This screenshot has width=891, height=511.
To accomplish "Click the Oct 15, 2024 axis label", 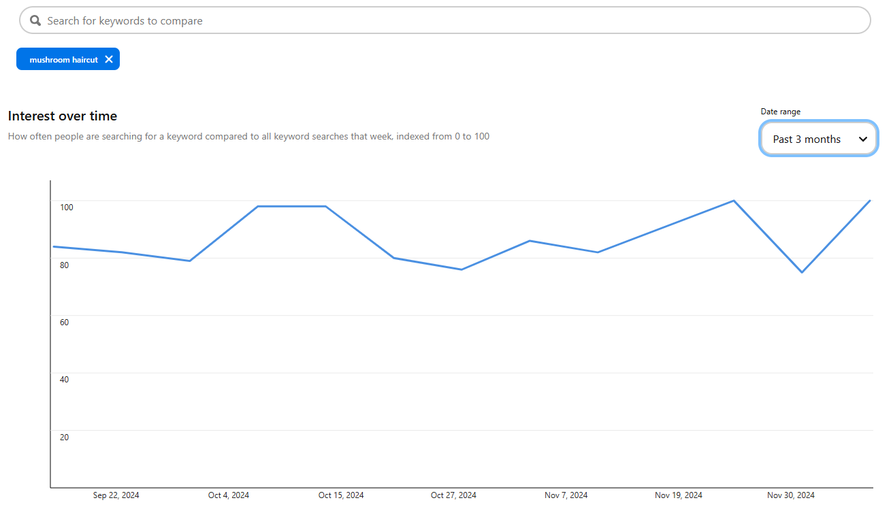I will 341,495.
